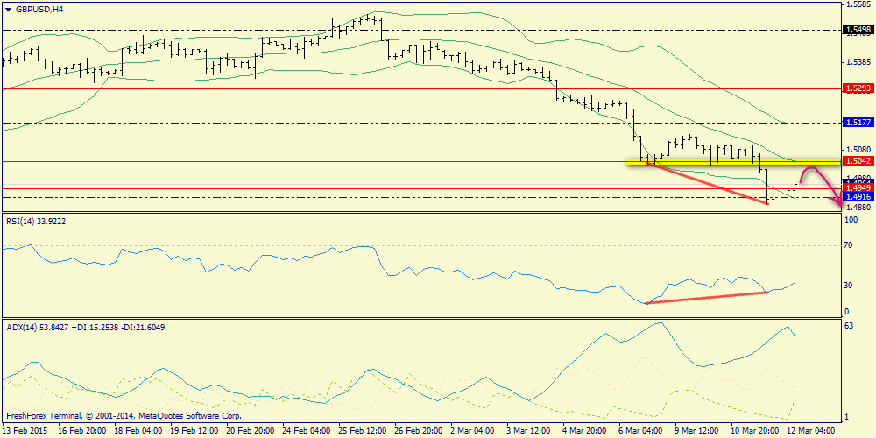Screen dimensions: 876x438
Task: Click the 13 Feb 2015 date label
Action: click(24, 431)
